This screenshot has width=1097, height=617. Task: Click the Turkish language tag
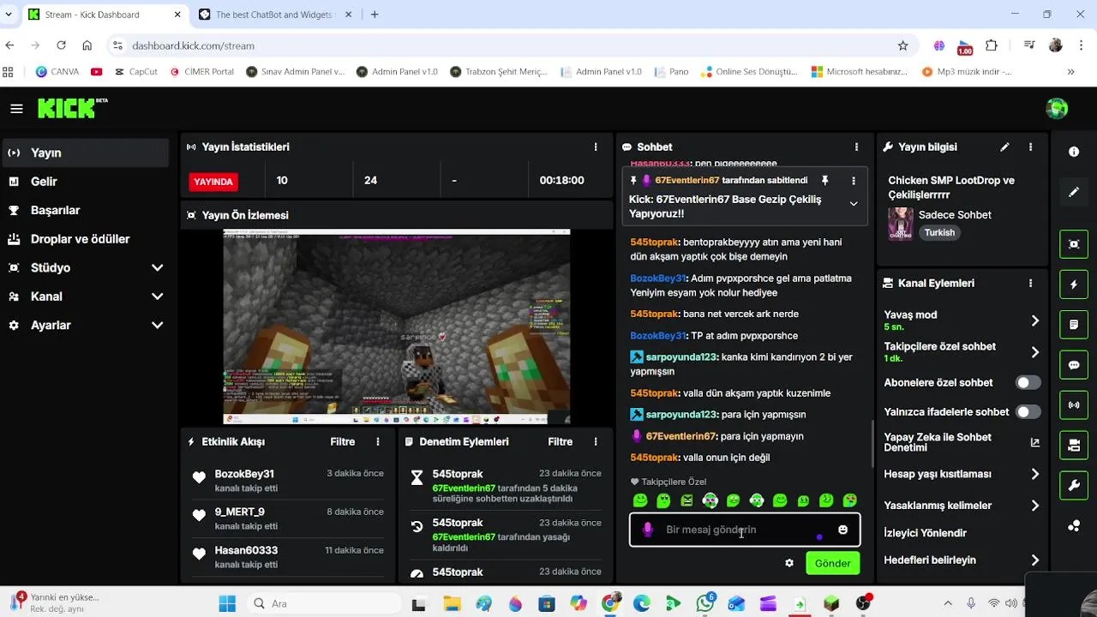click(939, 232)
